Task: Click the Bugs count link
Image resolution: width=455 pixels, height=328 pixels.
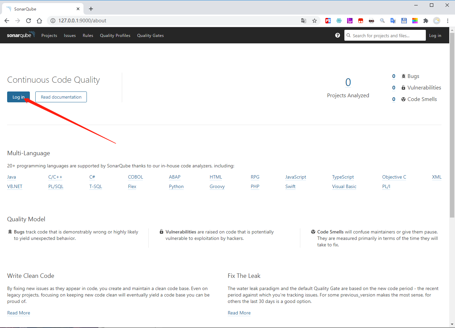Action: [394, 76]
